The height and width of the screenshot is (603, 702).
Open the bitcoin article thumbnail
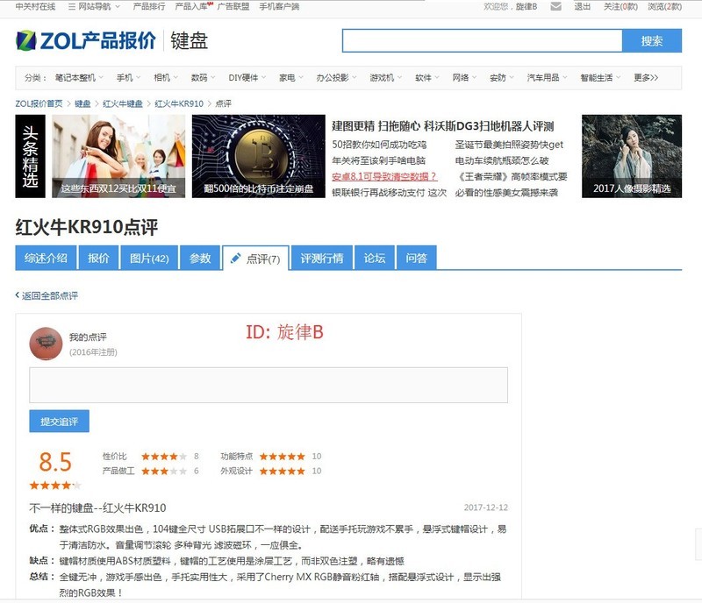click(259, 156)
